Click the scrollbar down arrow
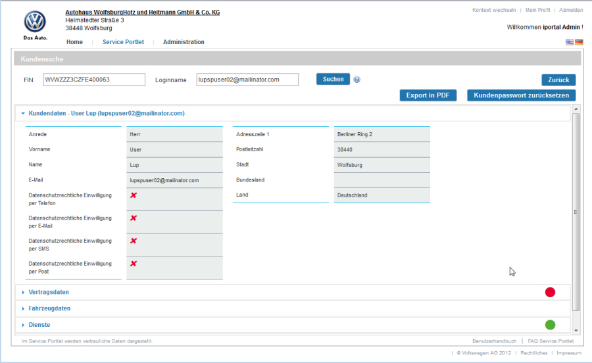Image resolution: width=592 pixels, height=363 pixels. coord(576,330)
